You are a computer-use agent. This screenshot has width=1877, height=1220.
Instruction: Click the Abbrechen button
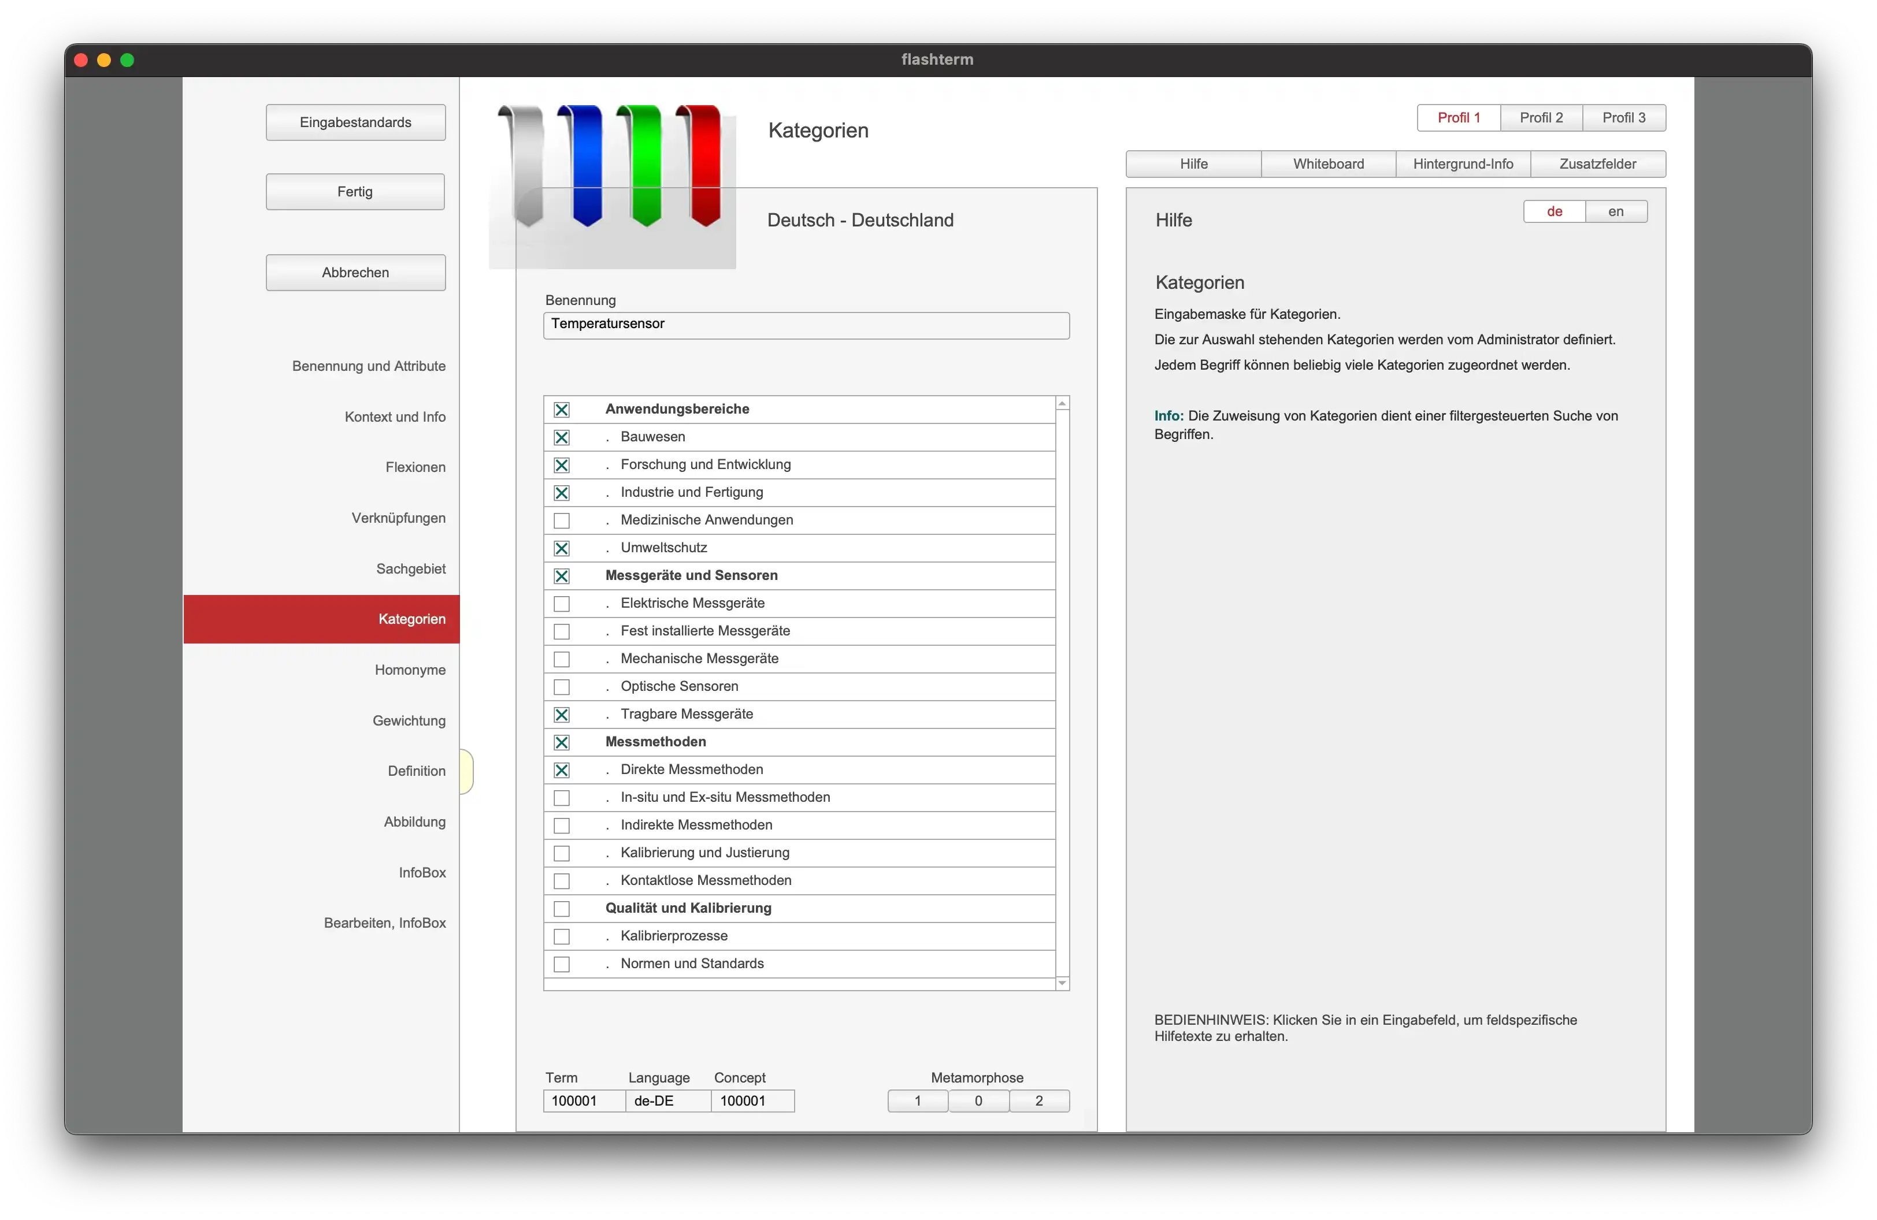pos(353,271)
